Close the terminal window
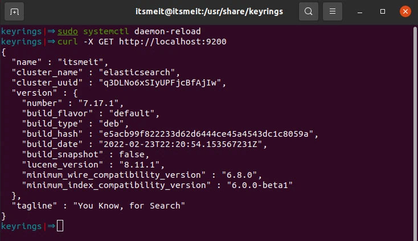418x241 pixels. [x=404, y=11]
